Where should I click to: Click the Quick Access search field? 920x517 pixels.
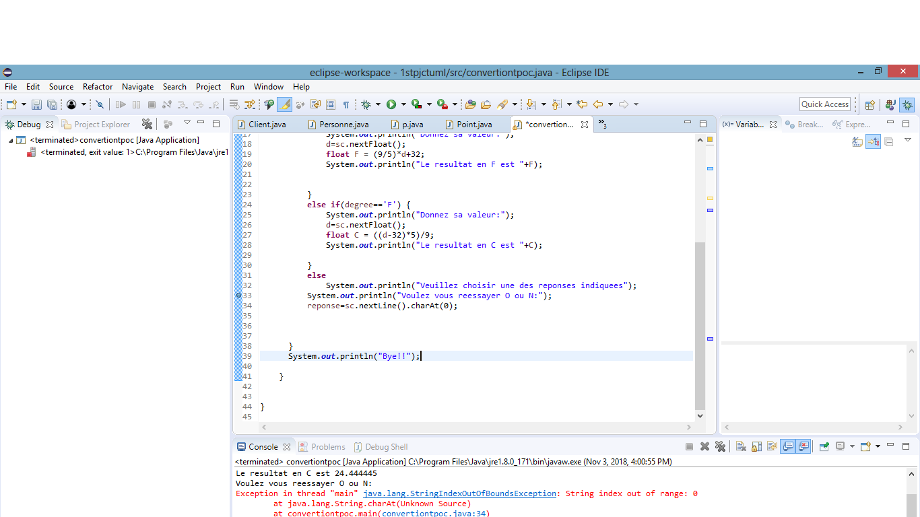click(x=824, y=104)
